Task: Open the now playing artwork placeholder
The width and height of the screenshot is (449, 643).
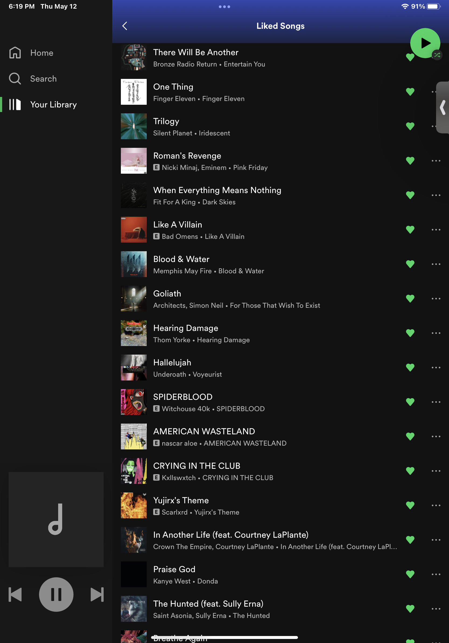Action: pos(56,519)
